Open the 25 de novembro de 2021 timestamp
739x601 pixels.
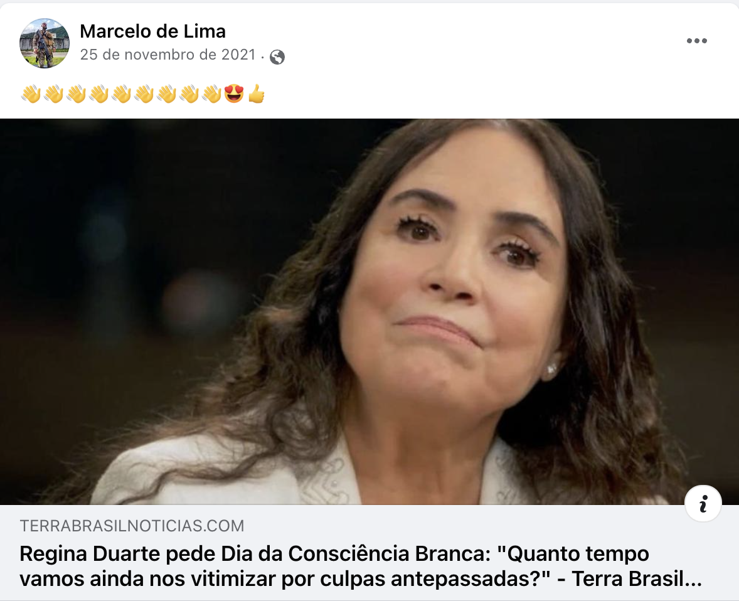click(x=167, y=55)
